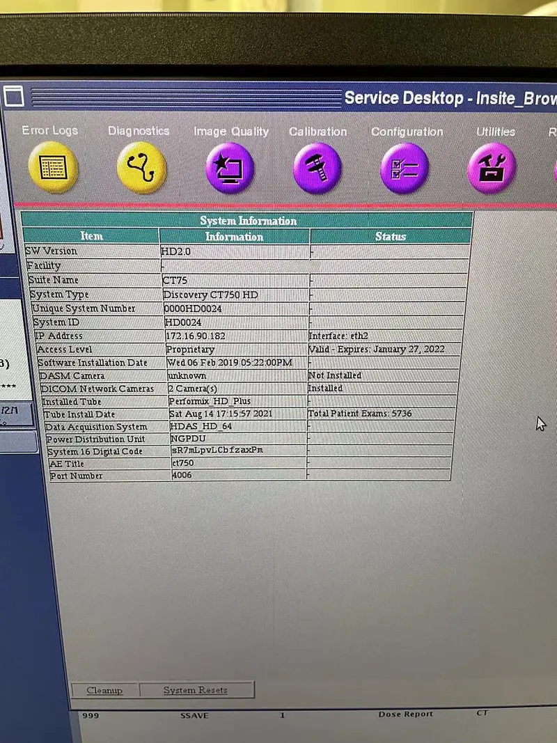Open the Image Quality icon
The width and height of the screenshot is (557, 743).
click(x=230, y=169)
